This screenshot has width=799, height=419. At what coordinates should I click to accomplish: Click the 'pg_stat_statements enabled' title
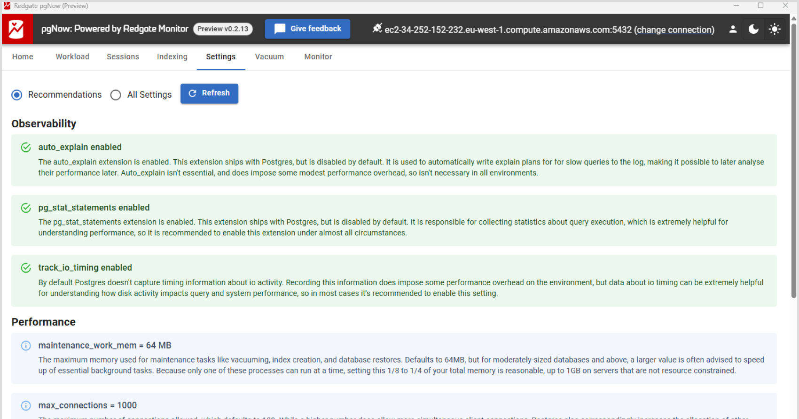click(x=94, y=208)
